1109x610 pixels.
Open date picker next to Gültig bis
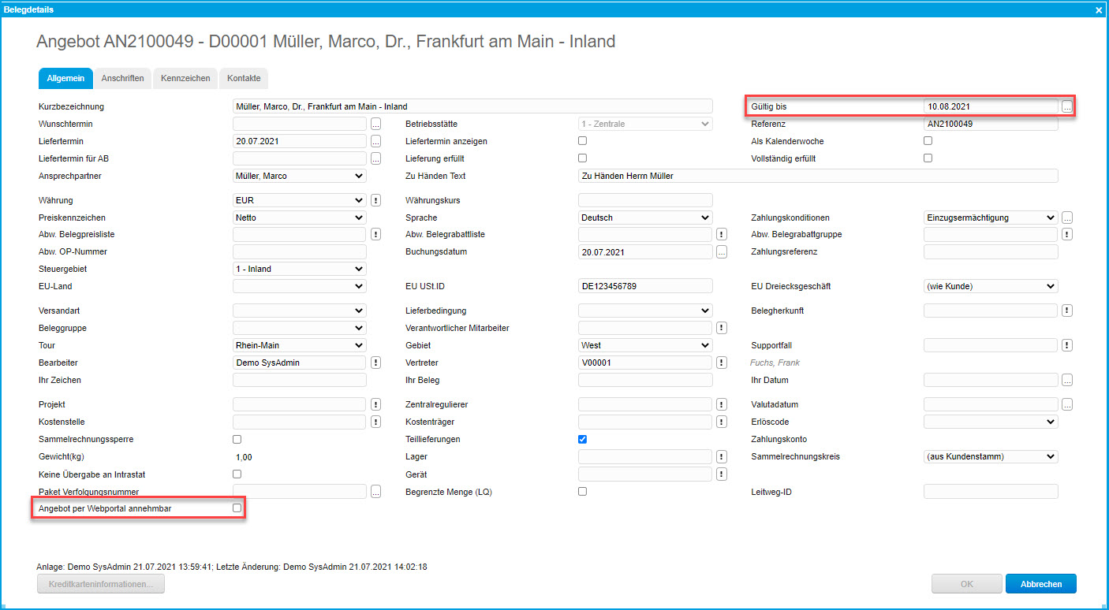pyautogui.click(x=1066, y=106)
